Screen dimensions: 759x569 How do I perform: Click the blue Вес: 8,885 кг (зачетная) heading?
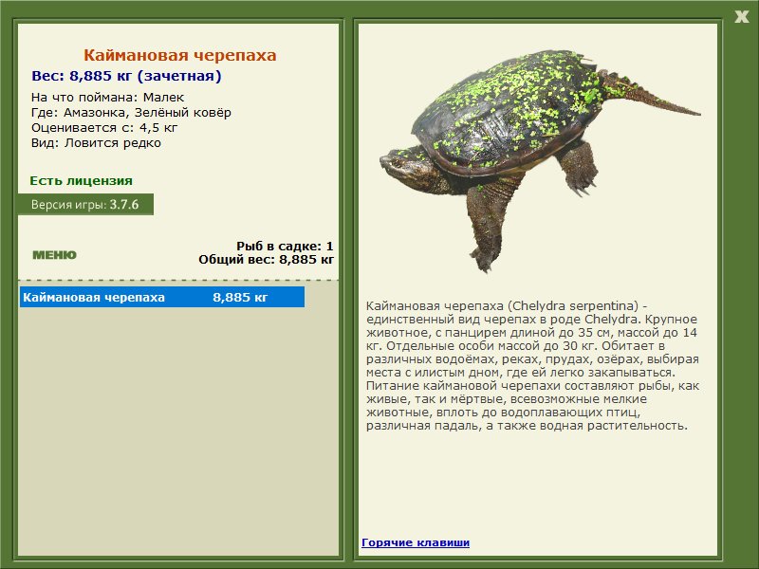[x=126, y=76]
